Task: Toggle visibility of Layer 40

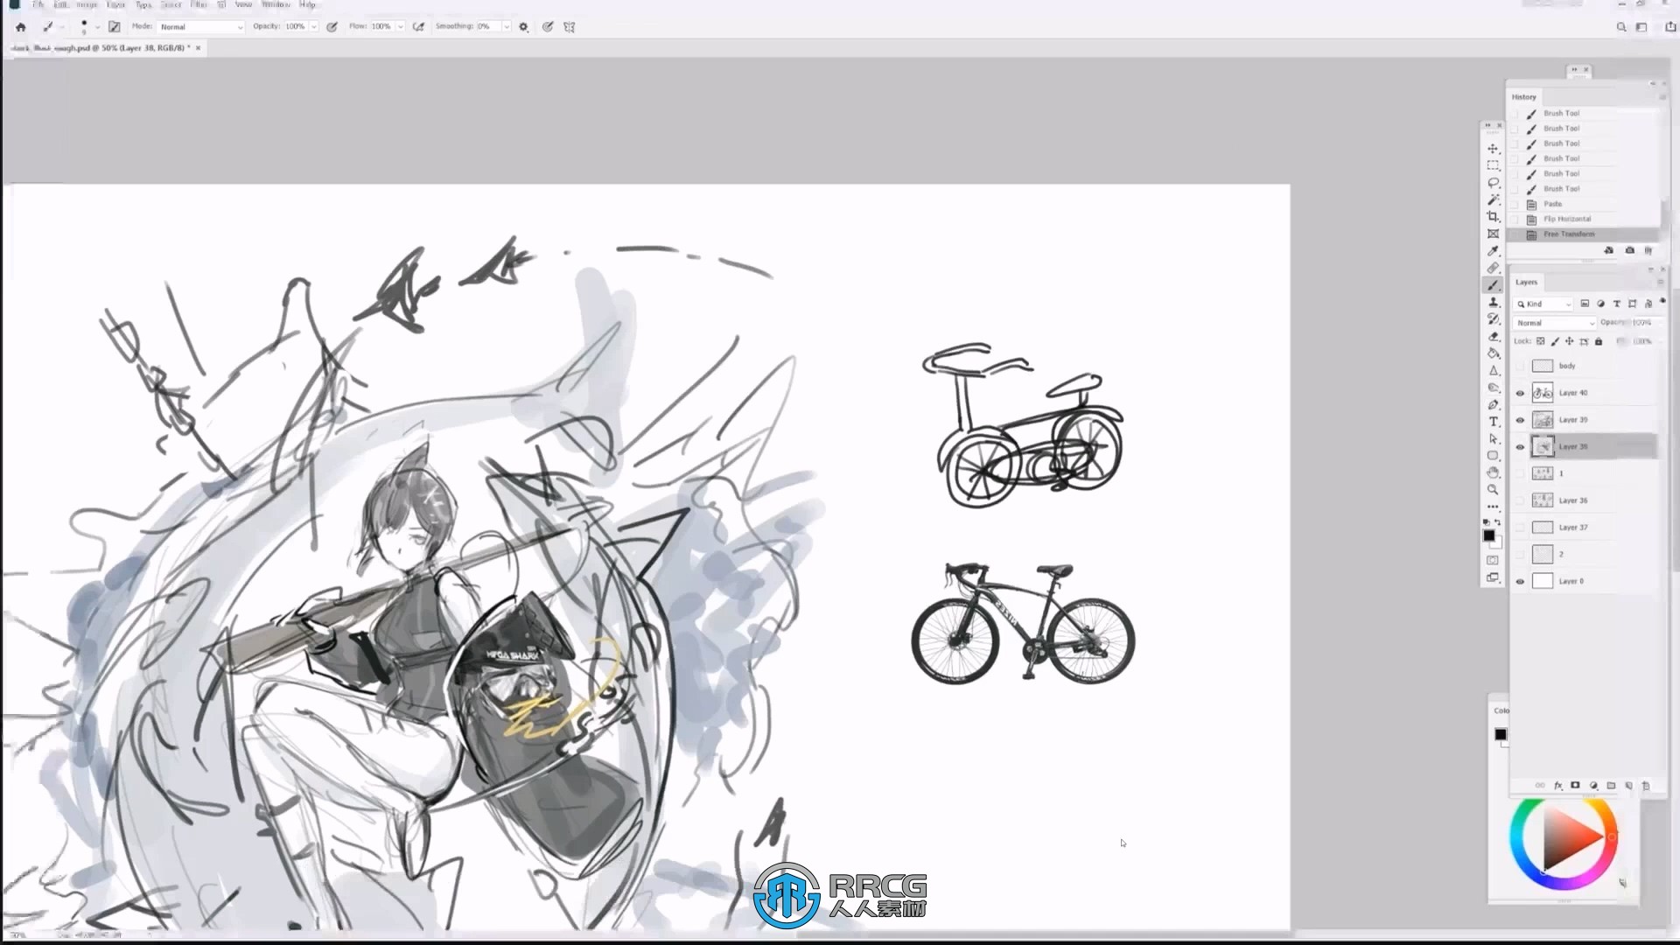Action: coord(1520,394)
